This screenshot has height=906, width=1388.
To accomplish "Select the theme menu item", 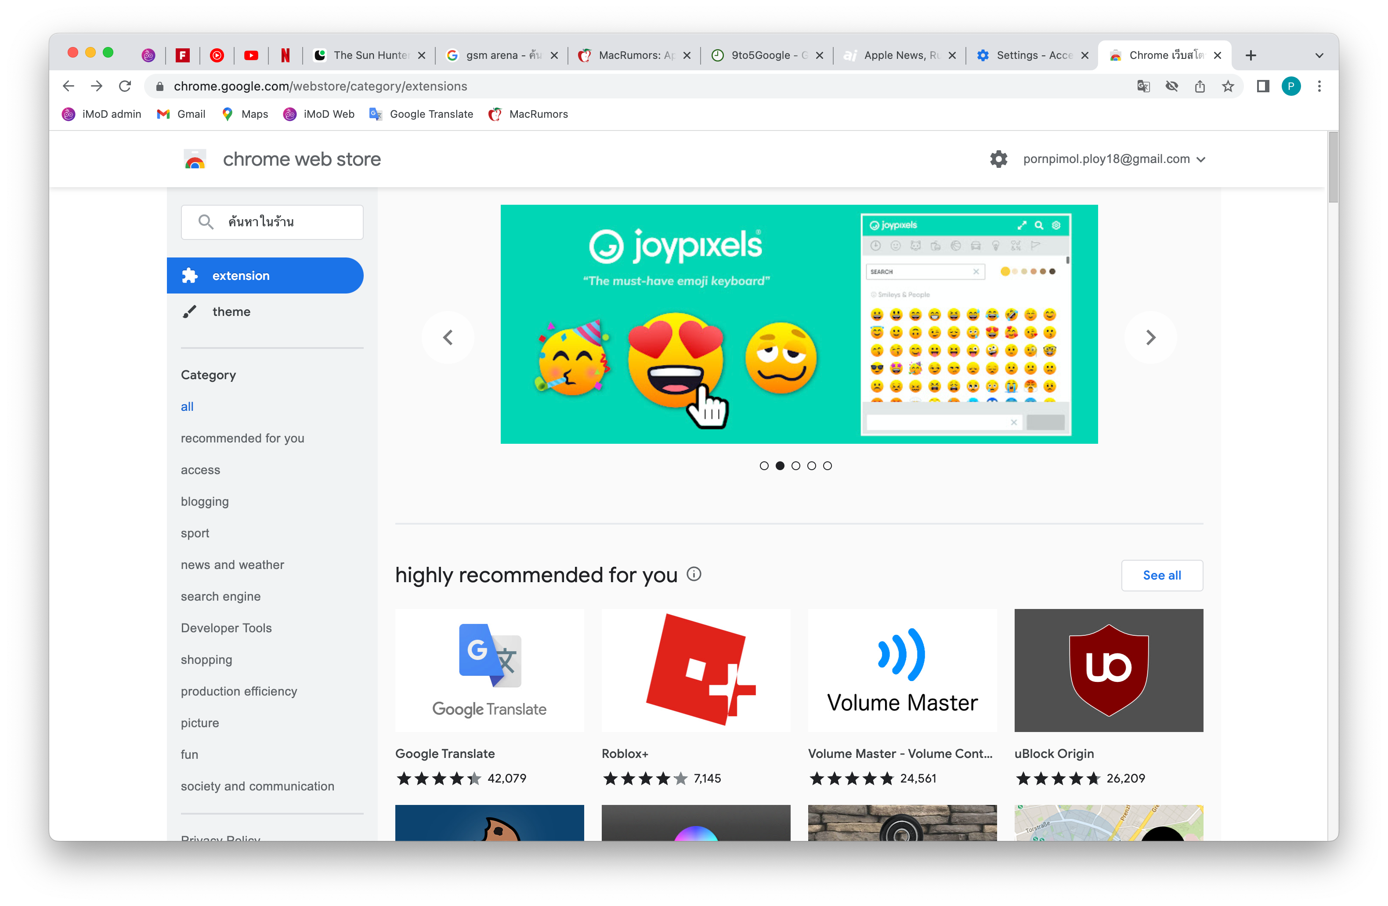I will pyautogui.click(x=231, y=312).
